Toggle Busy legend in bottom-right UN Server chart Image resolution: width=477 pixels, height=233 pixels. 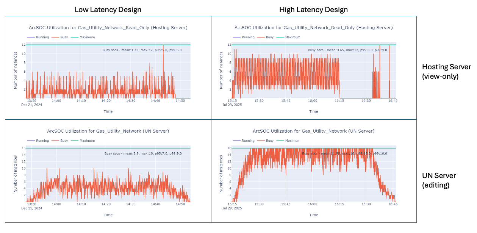pyautogui.click(x=265, y=141)
